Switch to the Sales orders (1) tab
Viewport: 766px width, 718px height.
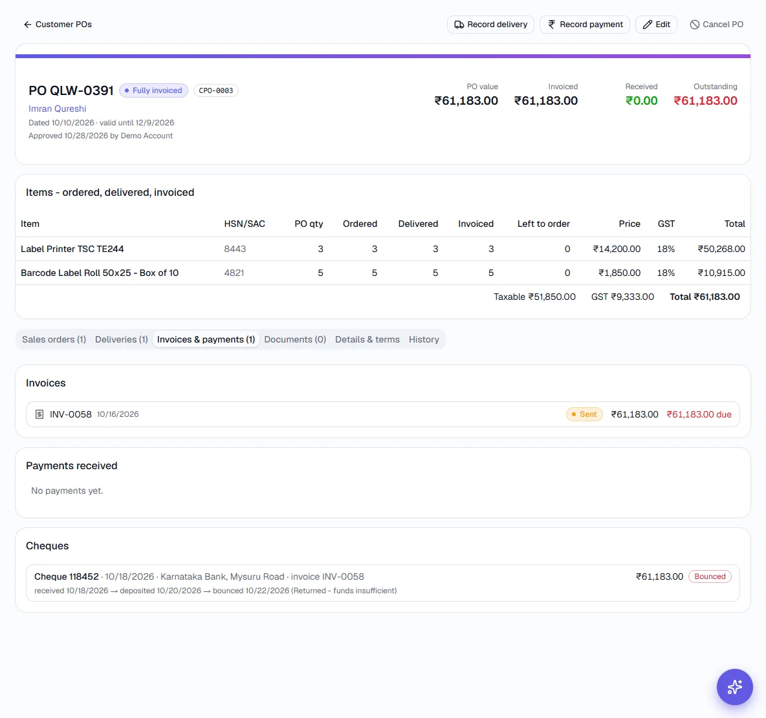(54, 339)
